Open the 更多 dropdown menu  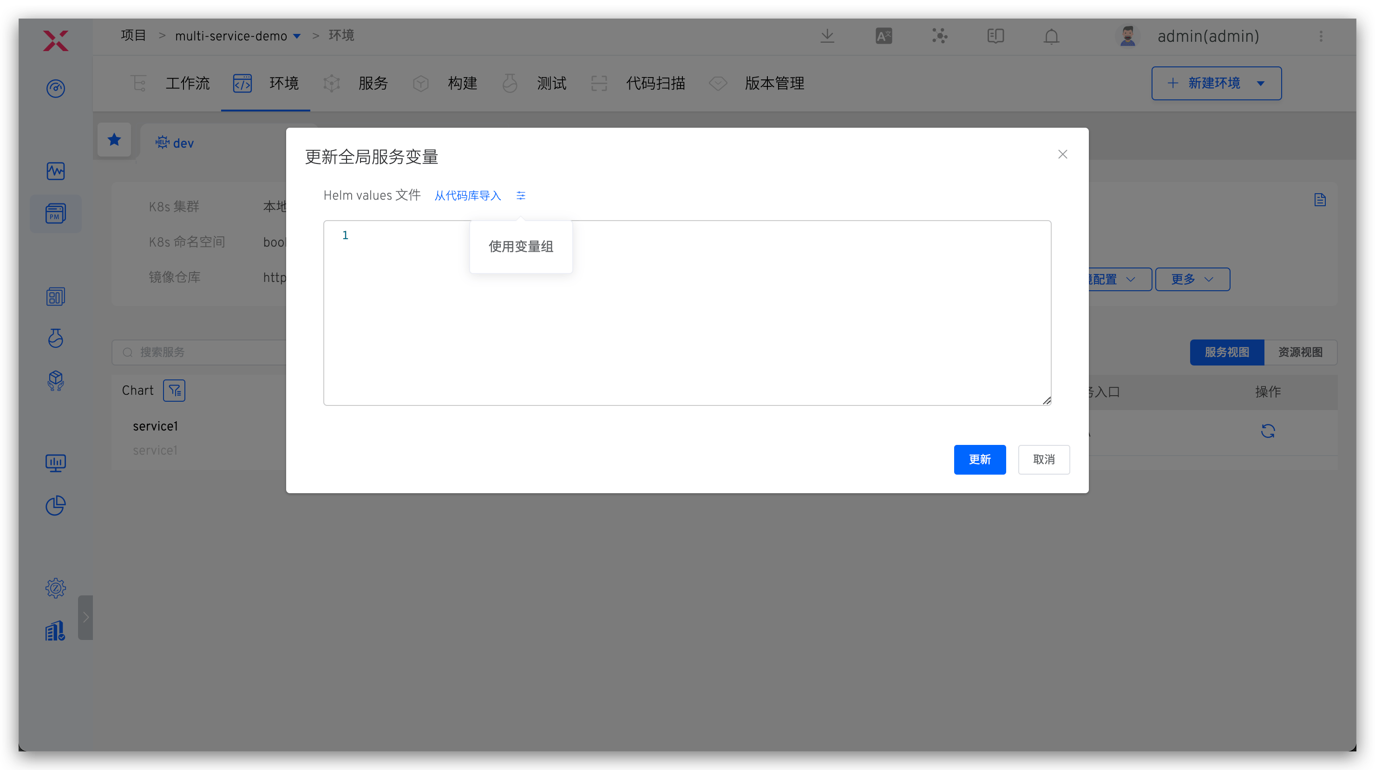pos(1192,279)
